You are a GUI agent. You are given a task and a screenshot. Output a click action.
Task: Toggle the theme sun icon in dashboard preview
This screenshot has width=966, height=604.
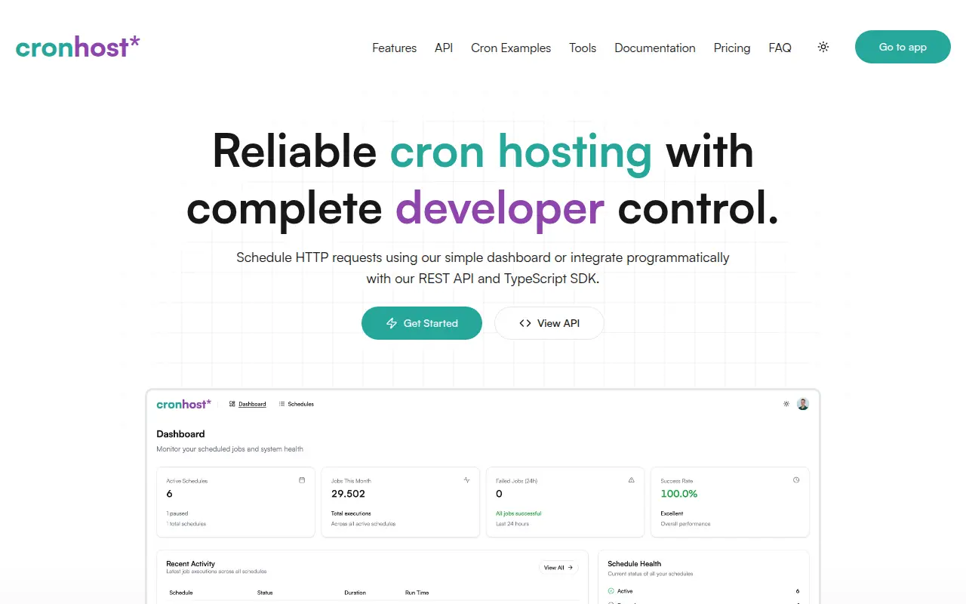pyautogui.click(x=786, y=404)
